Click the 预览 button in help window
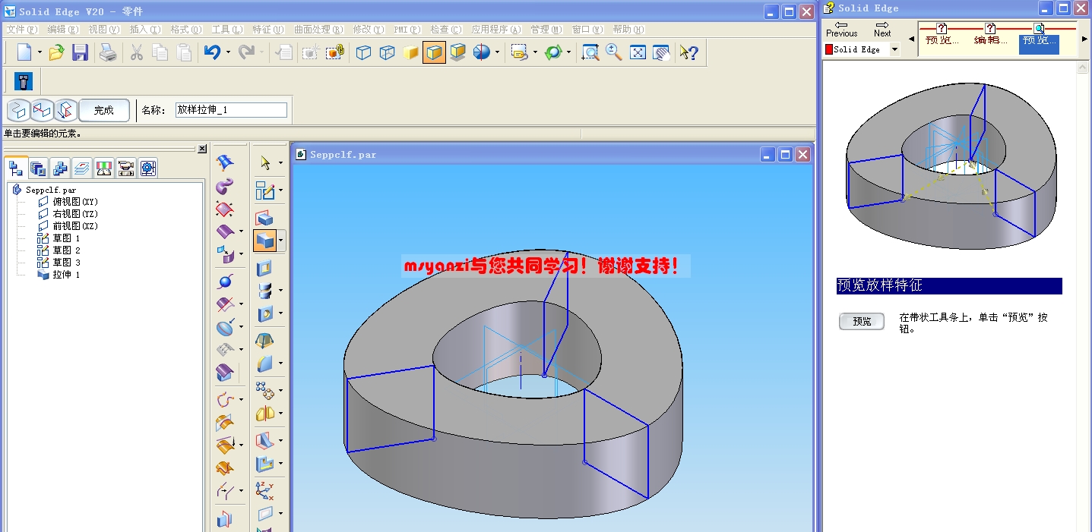 pos(862,321)
